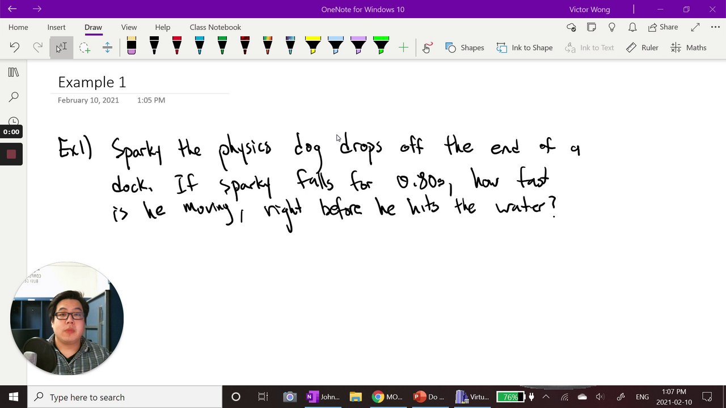
Task: Select the purple highlighter
Action: [x=358, y=46]
